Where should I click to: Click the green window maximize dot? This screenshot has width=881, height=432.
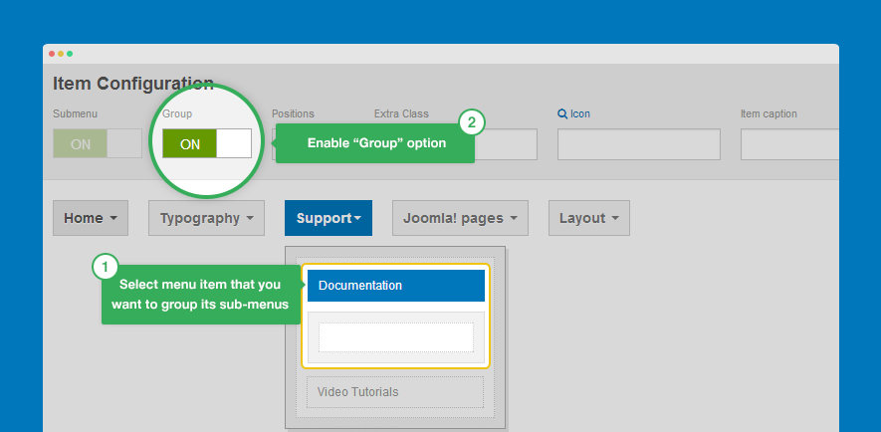click(x=70, y=53)
